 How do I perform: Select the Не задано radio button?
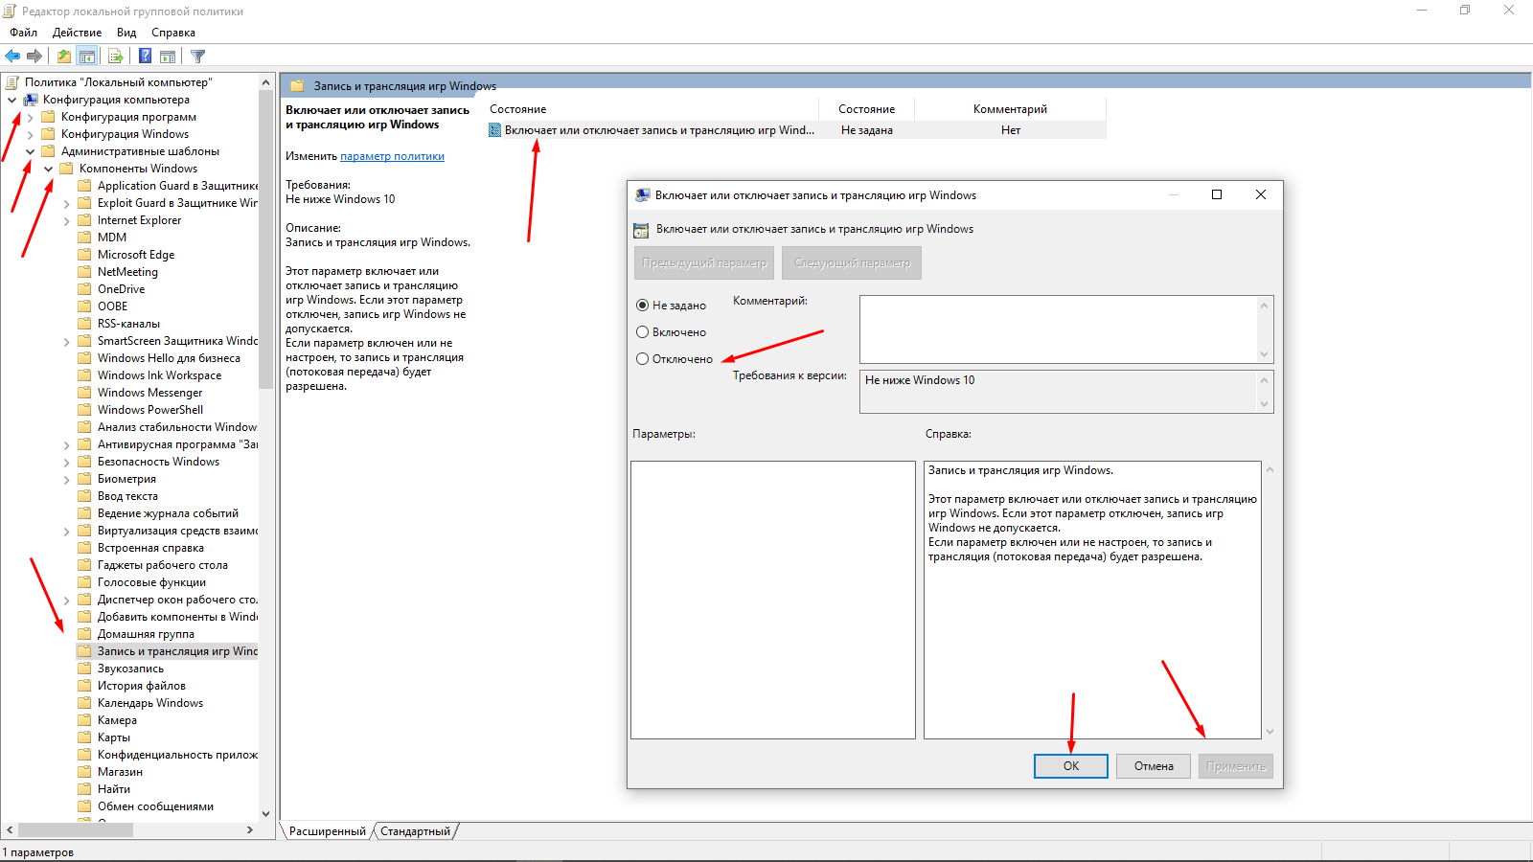tap(643, 306)
